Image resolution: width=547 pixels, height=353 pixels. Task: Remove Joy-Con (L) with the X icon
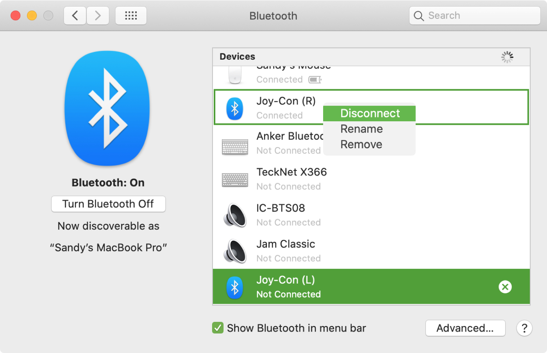[505, 287]
